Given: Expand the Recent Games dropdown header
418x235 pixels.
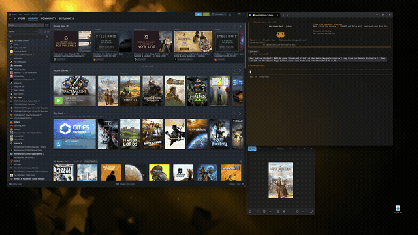Looking at the screenshot, I should coord(62,70).
